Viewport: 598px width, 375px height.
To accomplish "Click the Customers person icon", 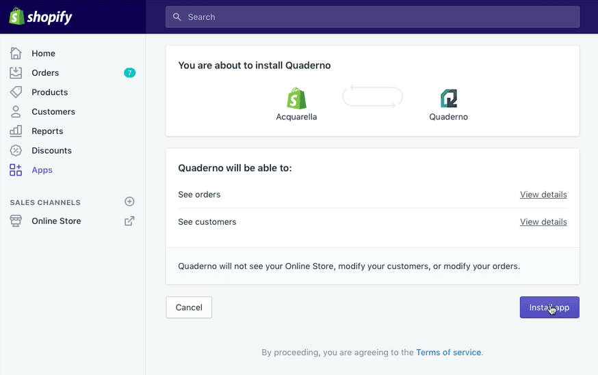I will pos(16,111).
